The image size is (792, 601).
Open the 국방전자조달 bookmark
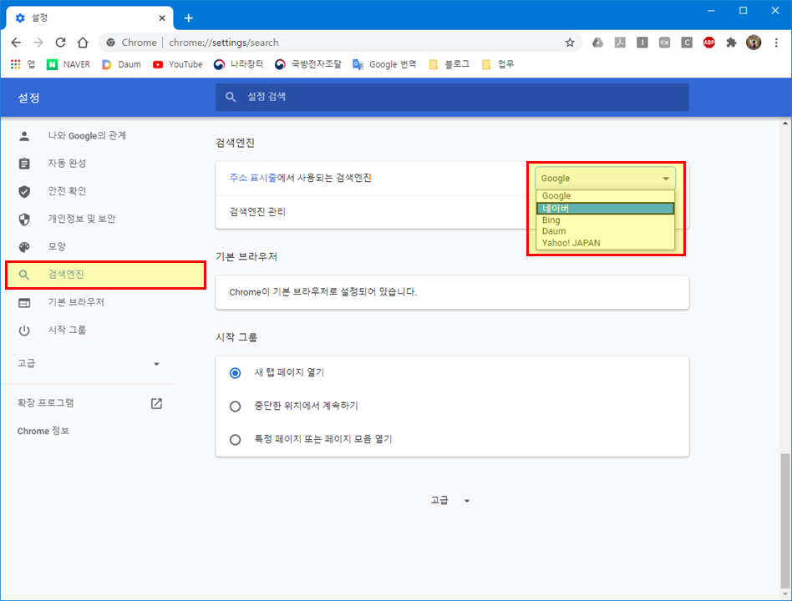click(308, 64)
